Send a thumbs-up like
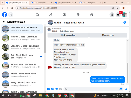 [126, 89]
